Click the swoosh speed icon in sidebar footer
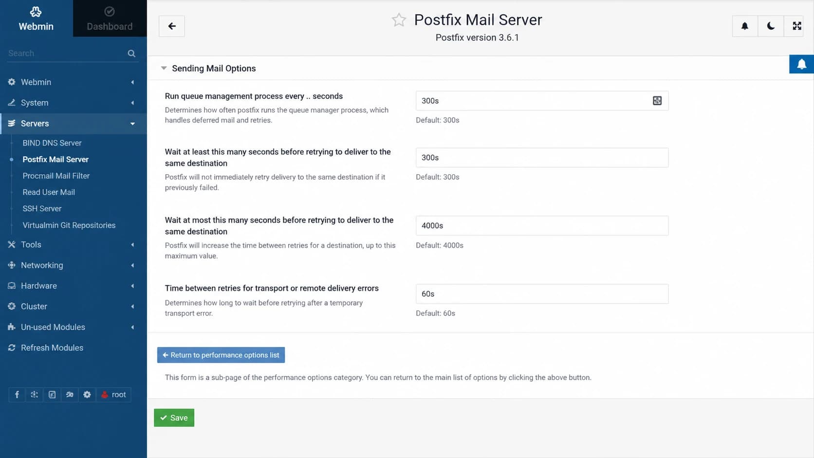The image size is (814, 458). coord(70,395)
